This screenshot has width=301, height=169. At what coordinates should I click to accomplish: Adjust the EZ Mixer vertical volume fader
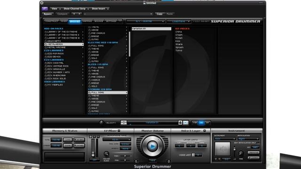click(x=93, y=148)
